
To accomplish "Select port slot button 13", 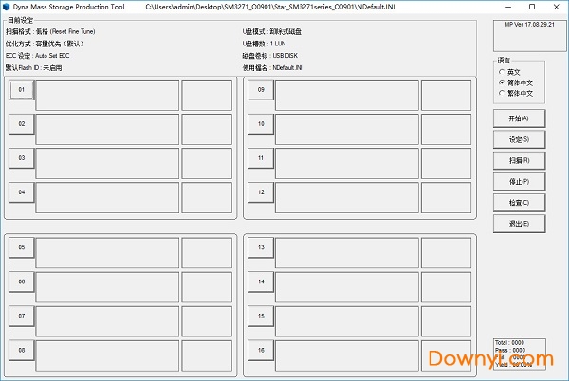I will coord(260,246).
